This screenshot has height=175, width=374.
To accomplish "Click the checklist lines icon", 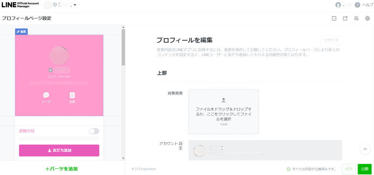I will click(x=356, y=19).
